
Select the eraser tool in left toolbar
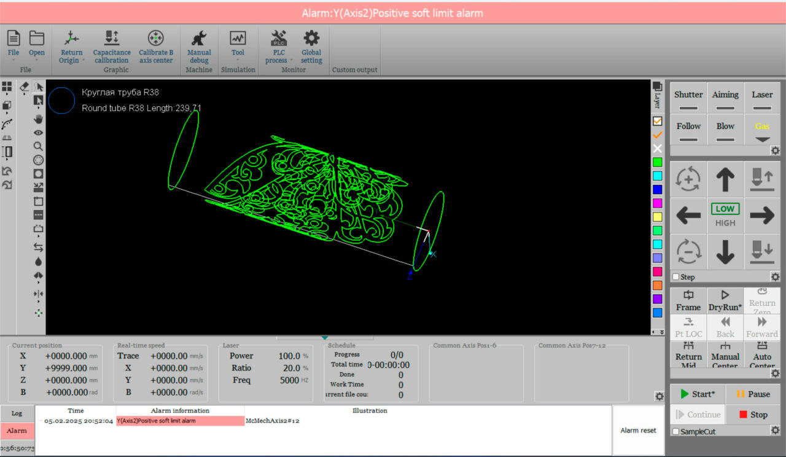(25, 87)
